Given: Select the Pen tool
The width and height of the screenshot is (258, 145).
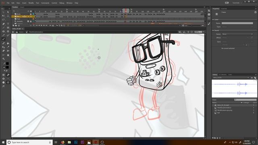Looking at the screenshot, I should (4, 24).
